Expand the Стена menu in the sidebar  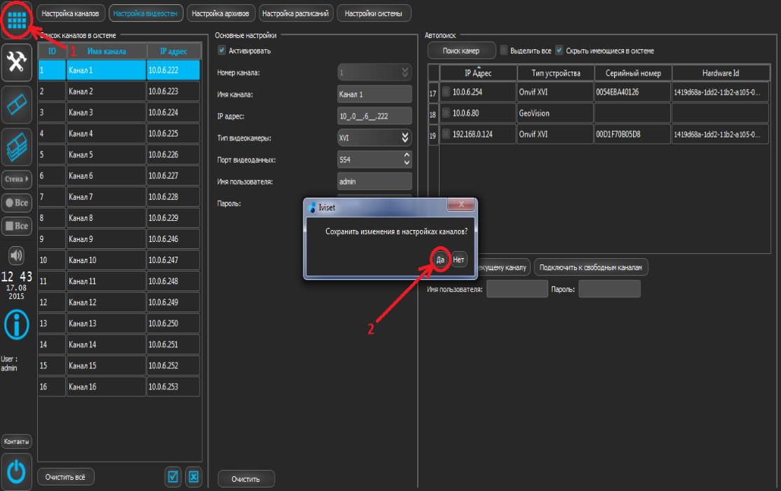(16, 180)
